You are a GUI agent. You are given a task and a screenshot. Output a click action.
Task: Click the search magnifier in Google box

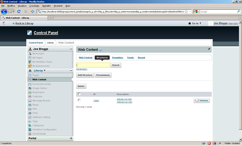[239, 12]
